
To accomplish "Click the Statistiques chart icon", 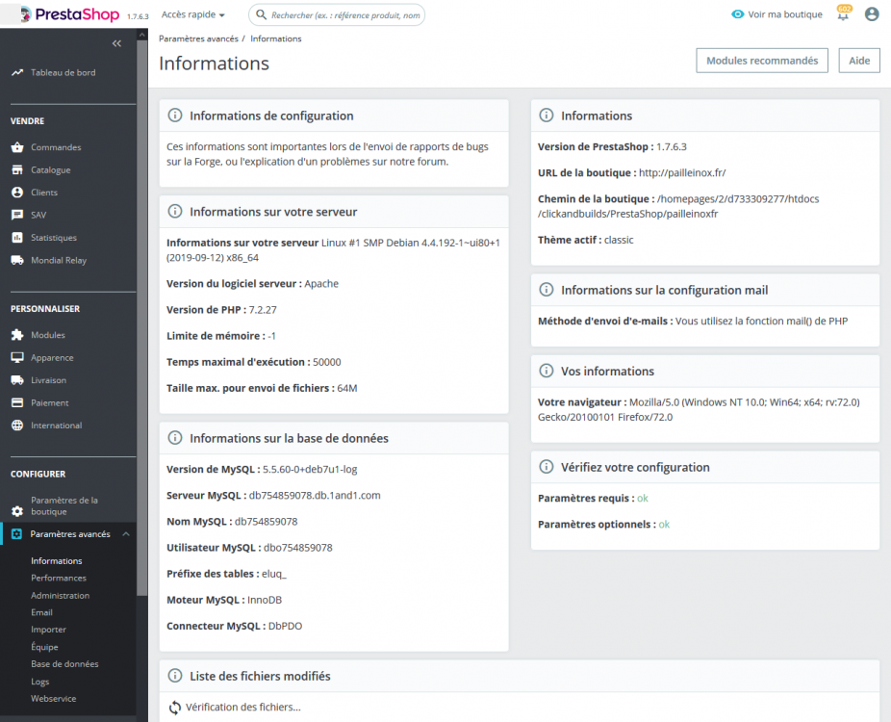I will coord(17,238).
